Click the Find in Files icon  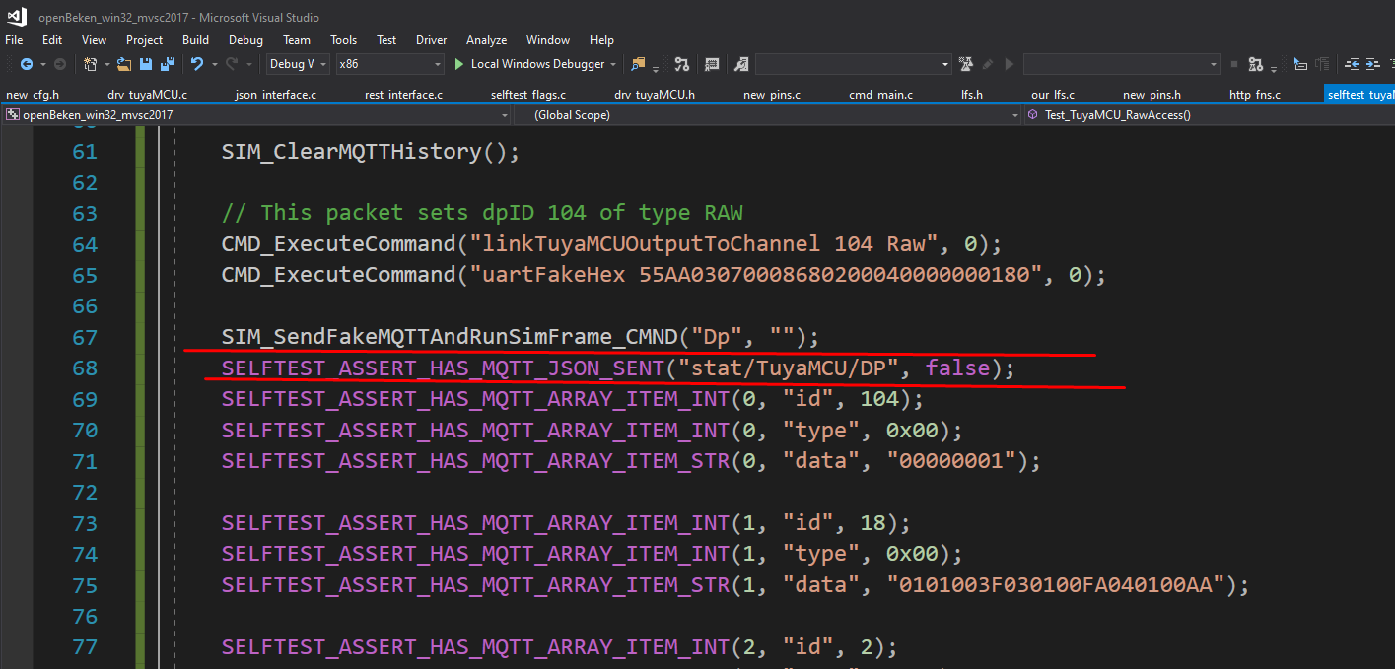click(x=637, y=64)
